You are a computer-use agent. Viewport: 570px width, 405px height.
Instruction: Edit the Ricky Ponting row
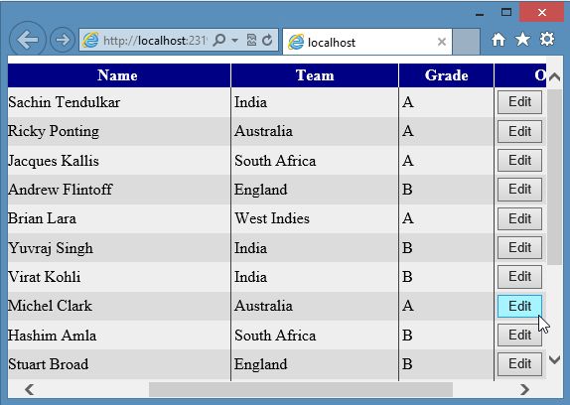(519, 131)
